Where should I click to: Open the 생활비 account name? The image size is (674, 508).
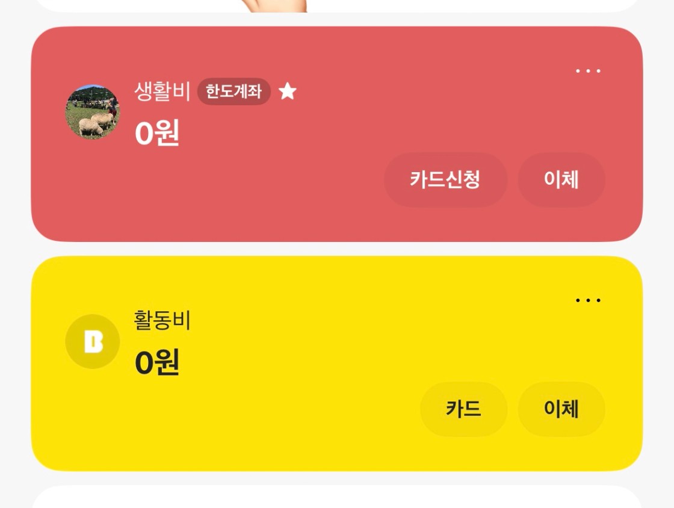click(x=162, y=91)
